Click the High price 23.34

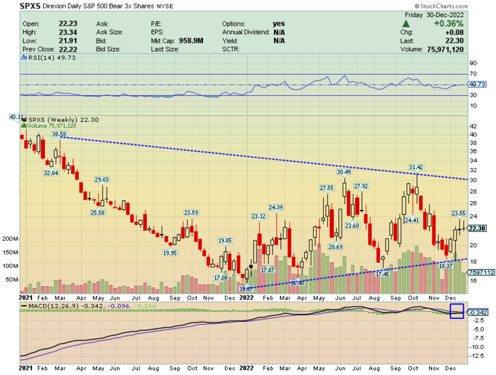68,32
